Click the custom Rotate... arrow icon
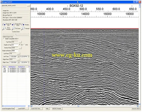Image resolution: width=142 pixels, height=112 pixels. coord(23,25)
